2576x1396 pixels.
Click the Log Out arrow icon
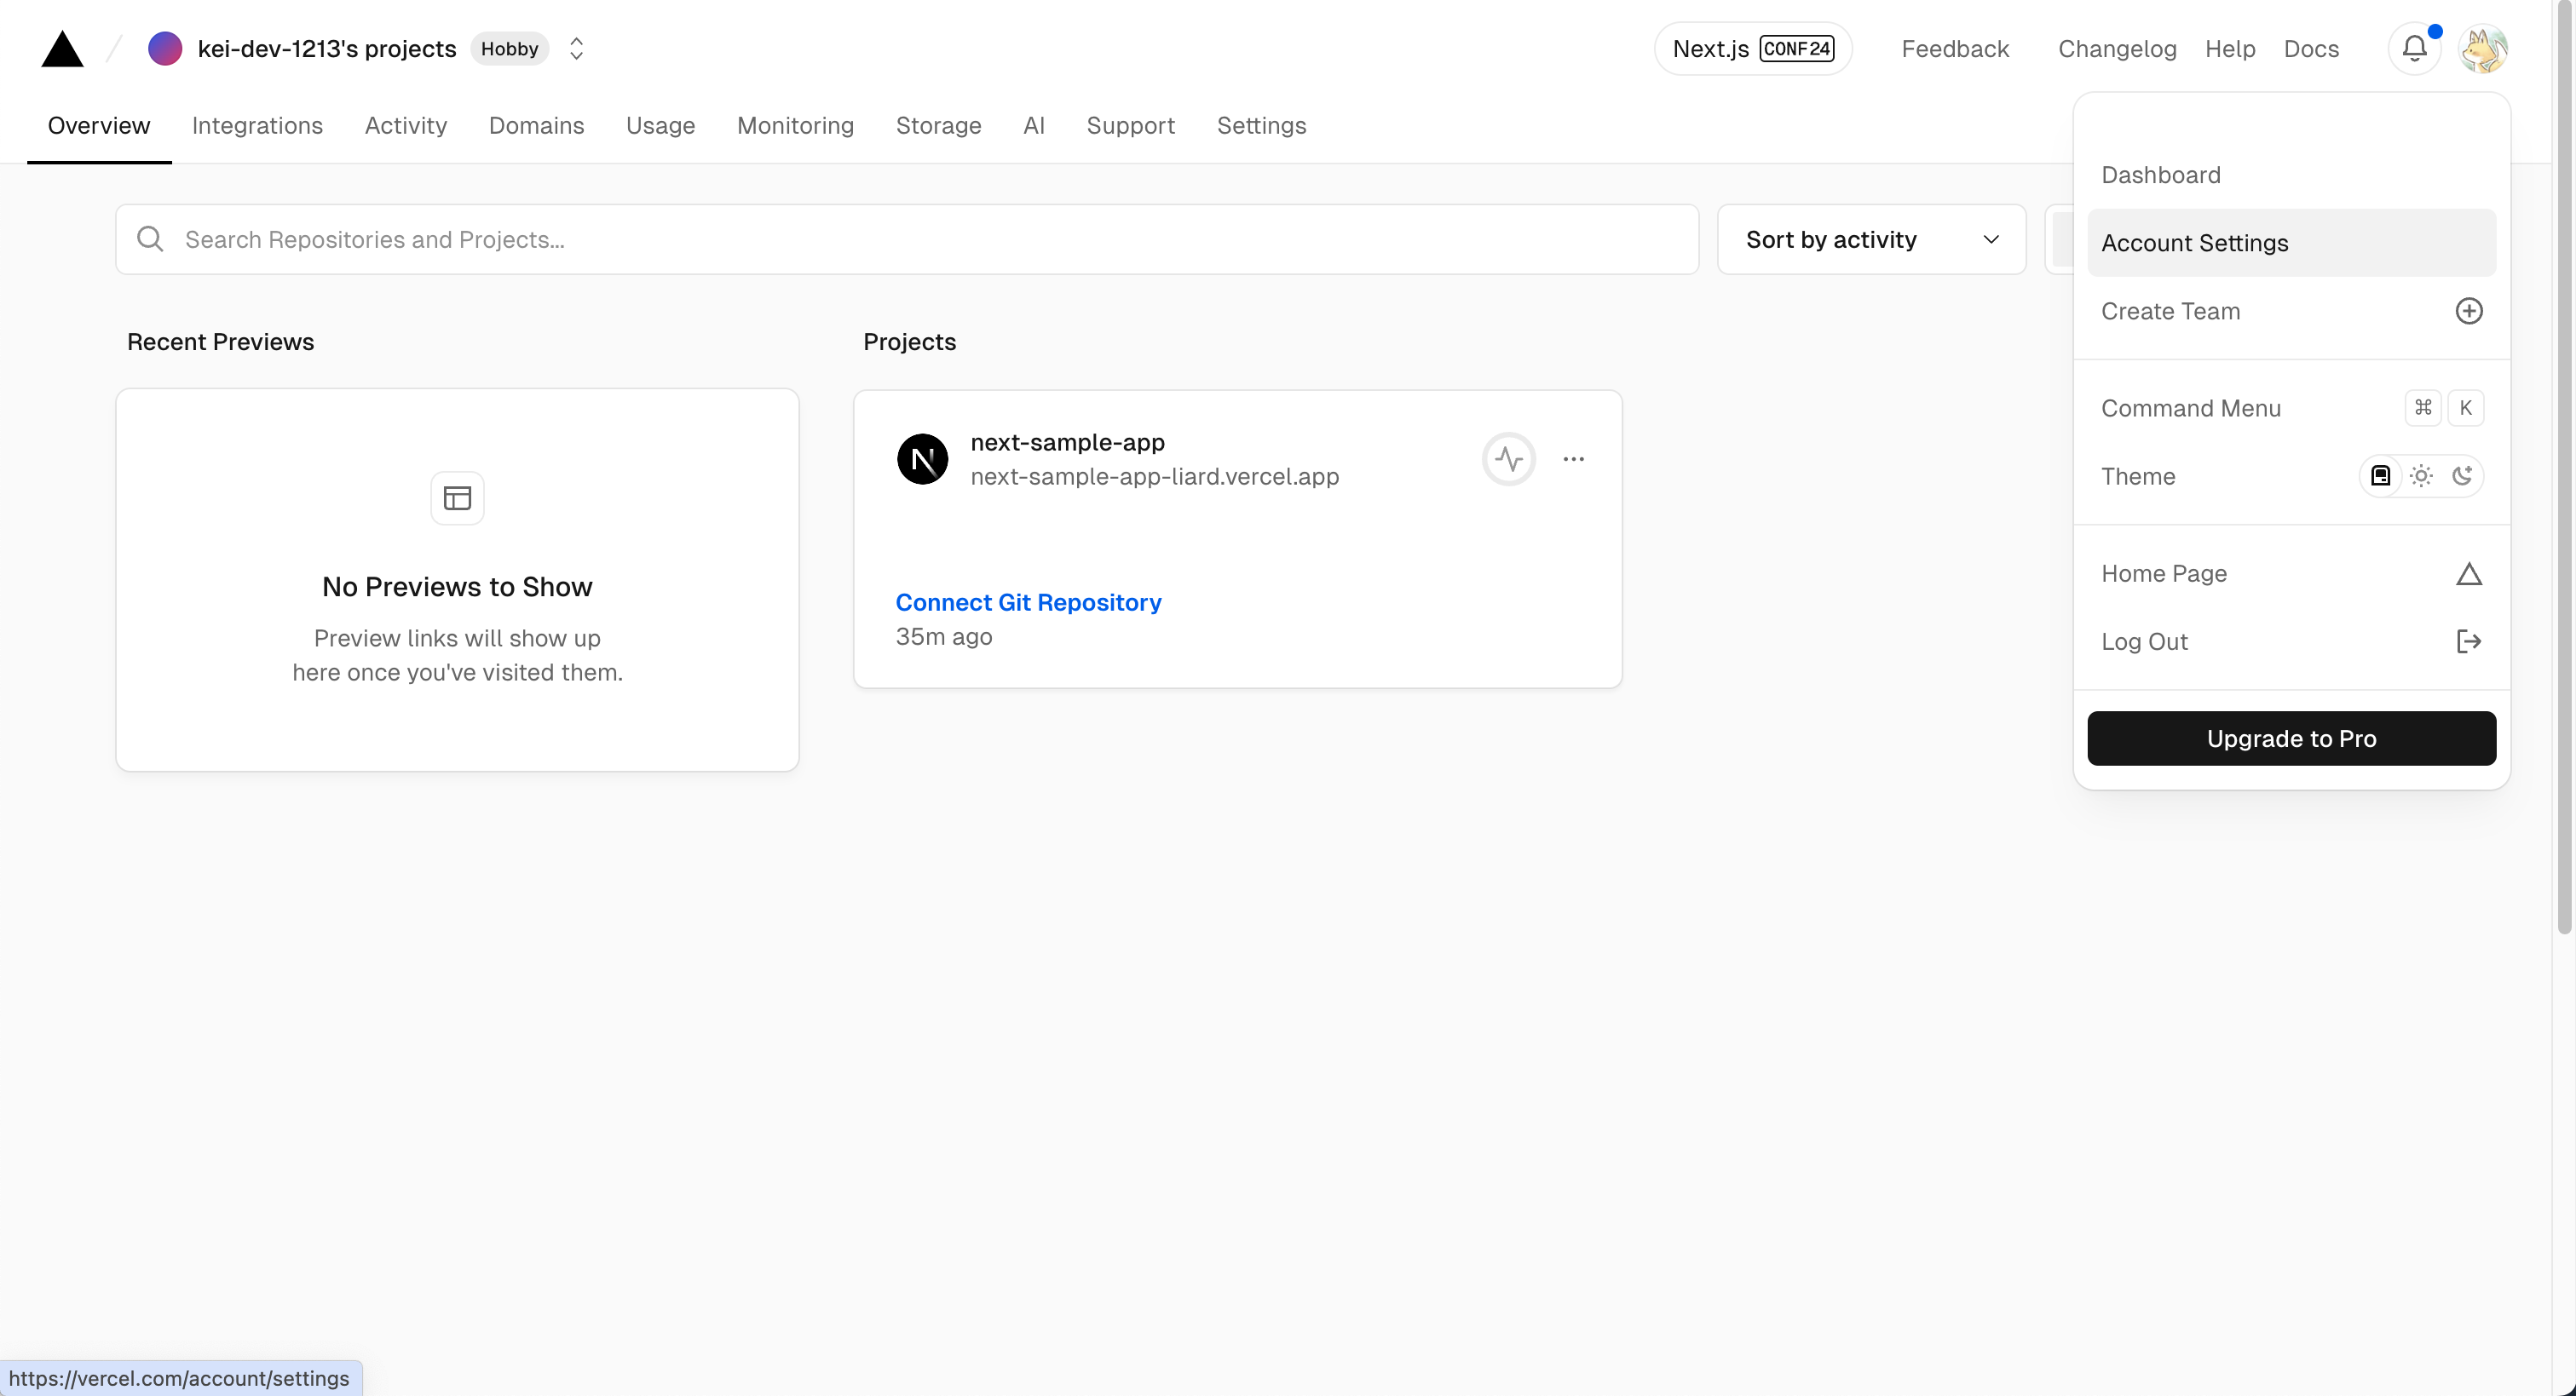coord(2468,641)
